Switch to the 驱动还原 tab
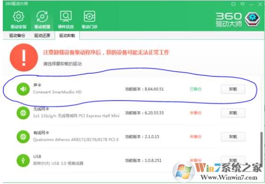This screenshot has width=265, height=184. (x=42, y=35)
